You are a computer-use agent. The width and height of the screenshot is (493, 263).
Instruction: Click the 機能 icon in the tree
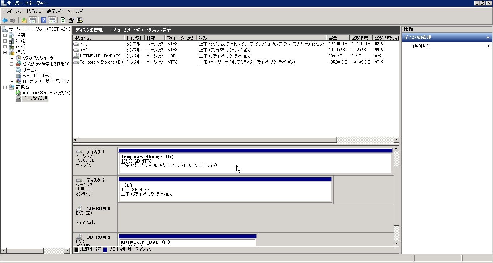12,41
